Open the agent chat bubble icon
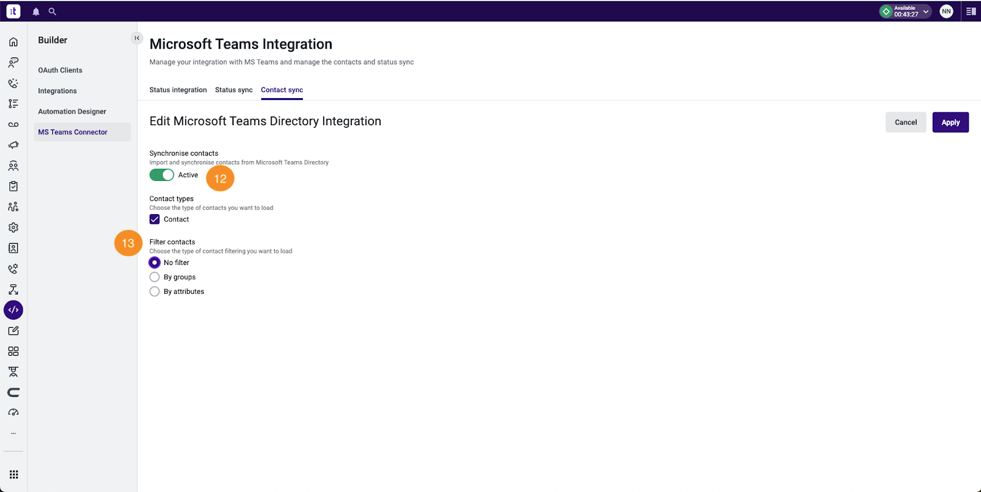The width and height of the screenshot is (981, 492). (x=13, y=63)
